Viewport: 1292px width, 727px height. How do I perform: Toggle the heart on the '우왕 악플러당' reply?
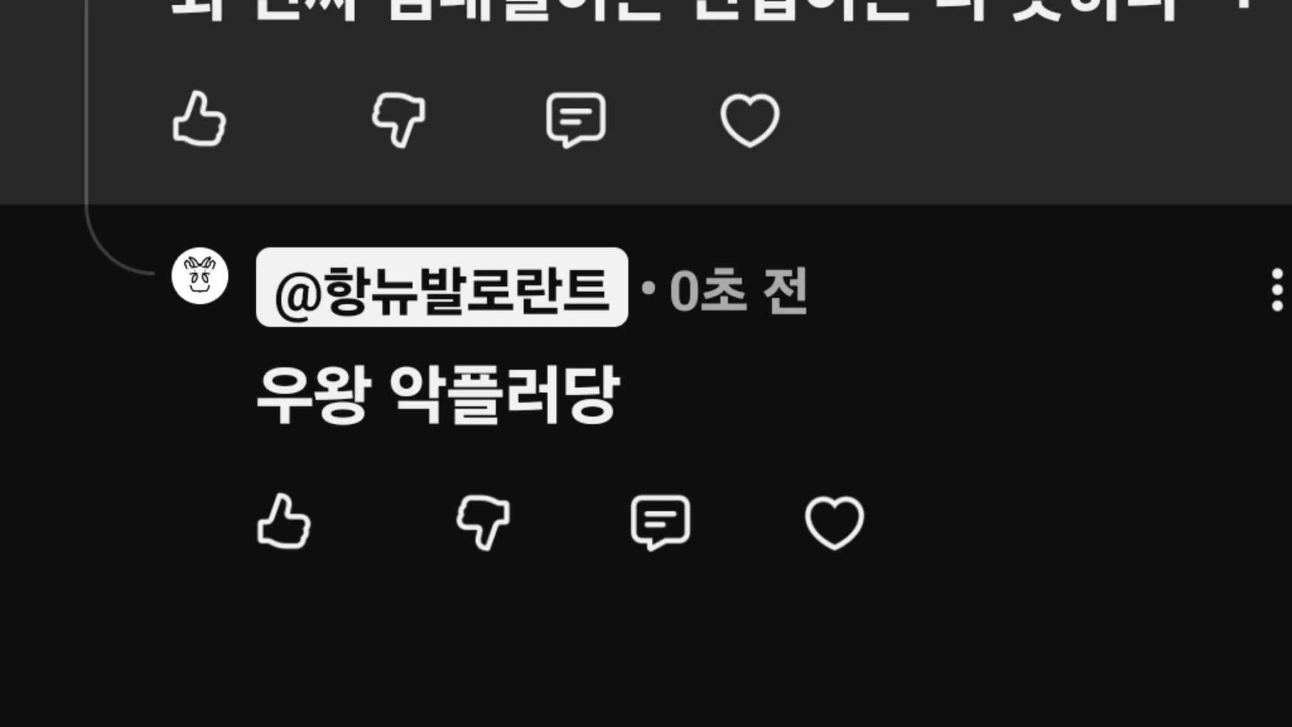tap(835, 523)
